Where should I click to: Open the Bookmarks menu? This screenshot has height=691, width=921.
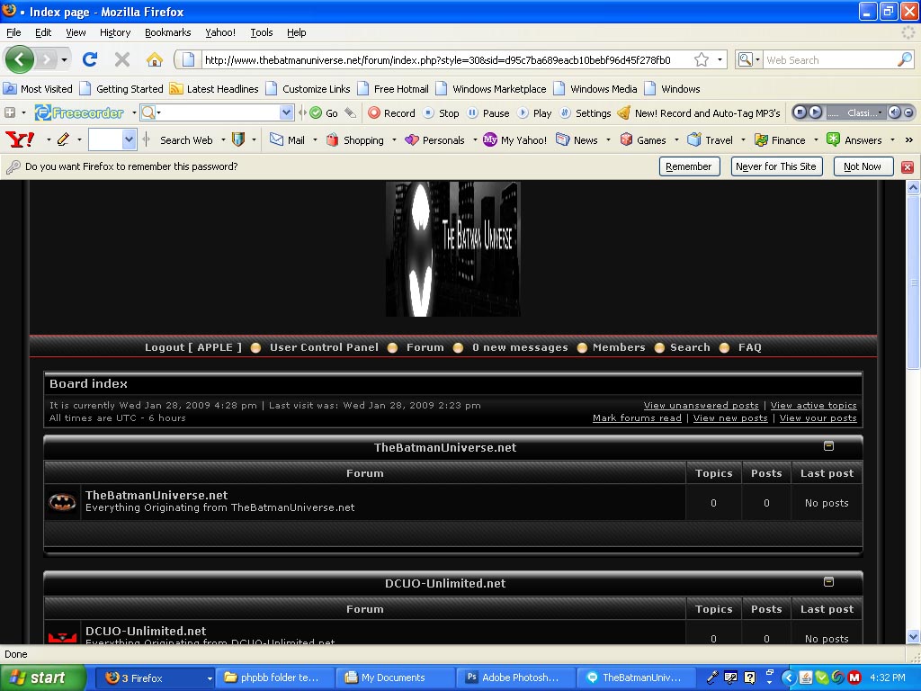167,32
